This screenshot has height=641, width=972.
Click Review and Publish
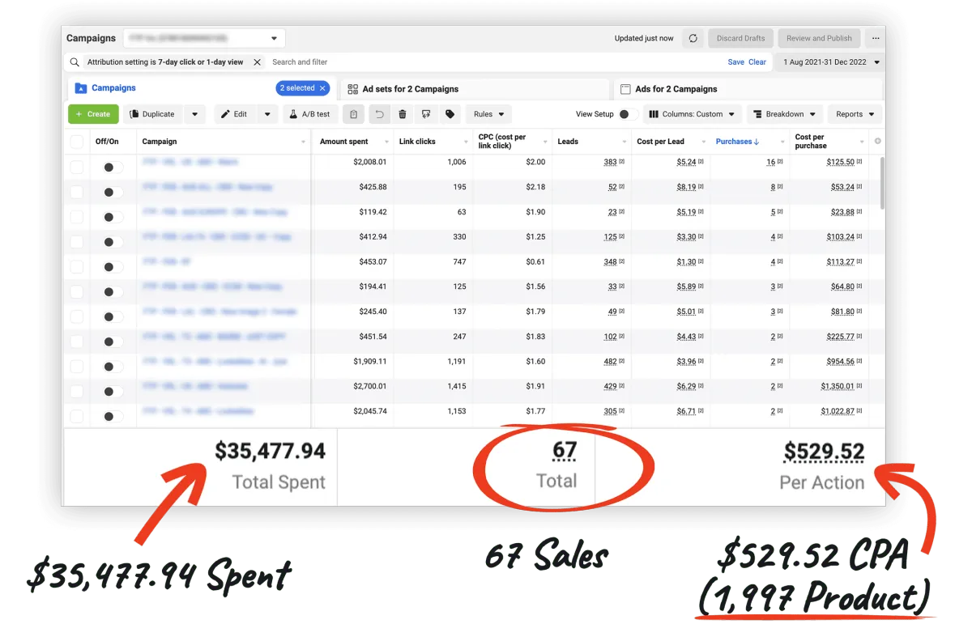coord(819,38)
